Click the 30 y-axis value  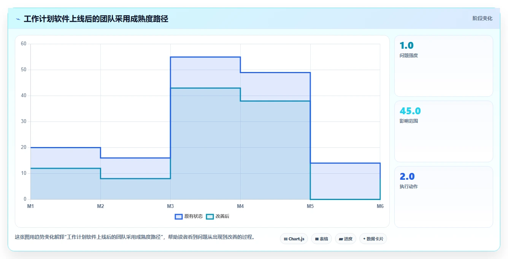(x=24, y=122)
